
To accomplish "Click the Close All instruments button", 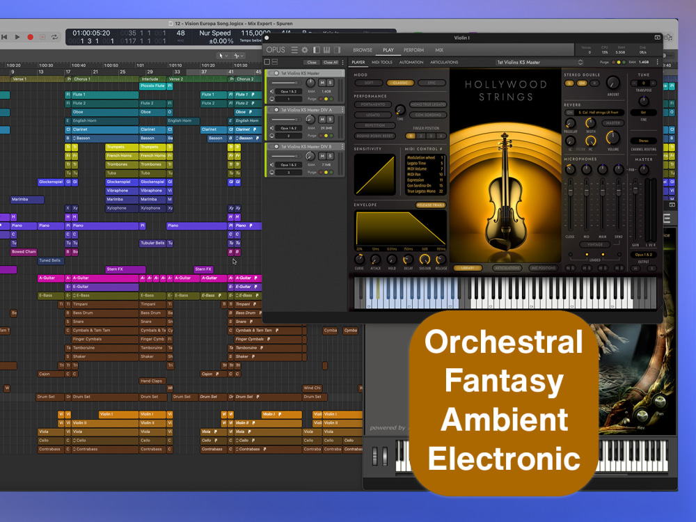I will coord(330,63).
